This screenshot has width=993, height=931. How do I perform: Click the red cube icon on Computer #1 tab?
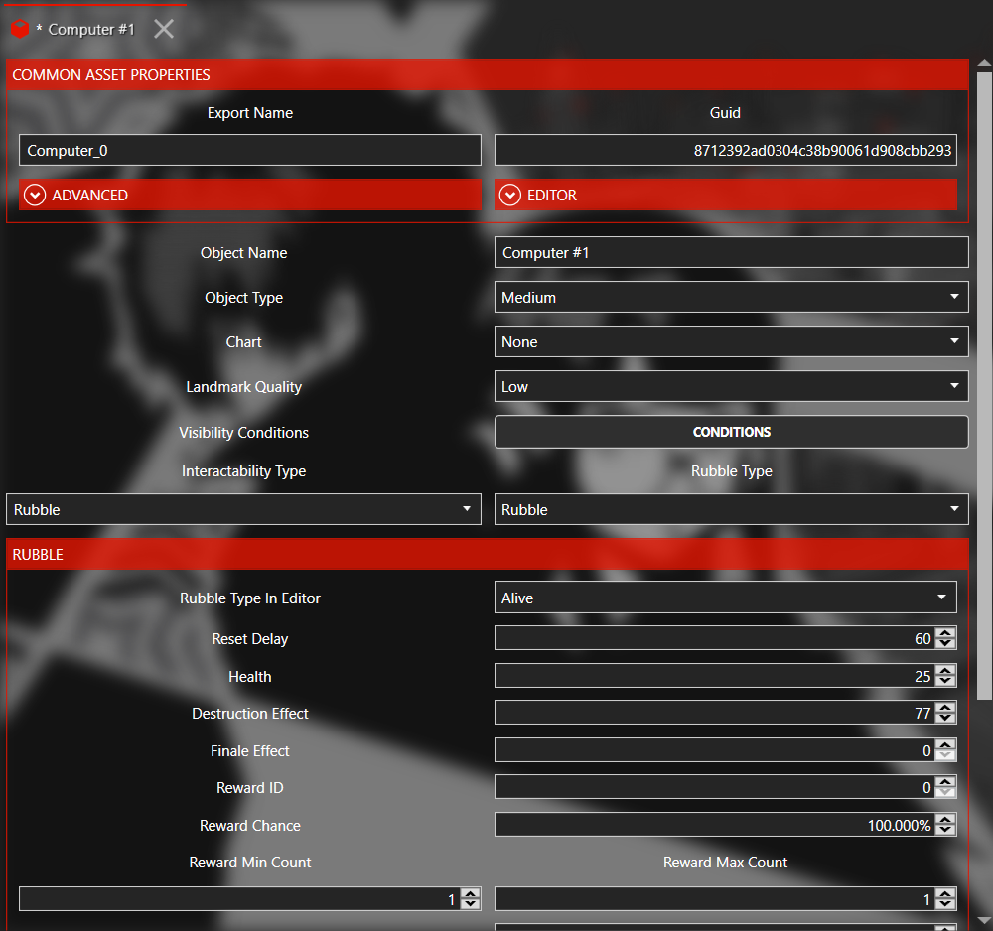(x=20, y=29)
